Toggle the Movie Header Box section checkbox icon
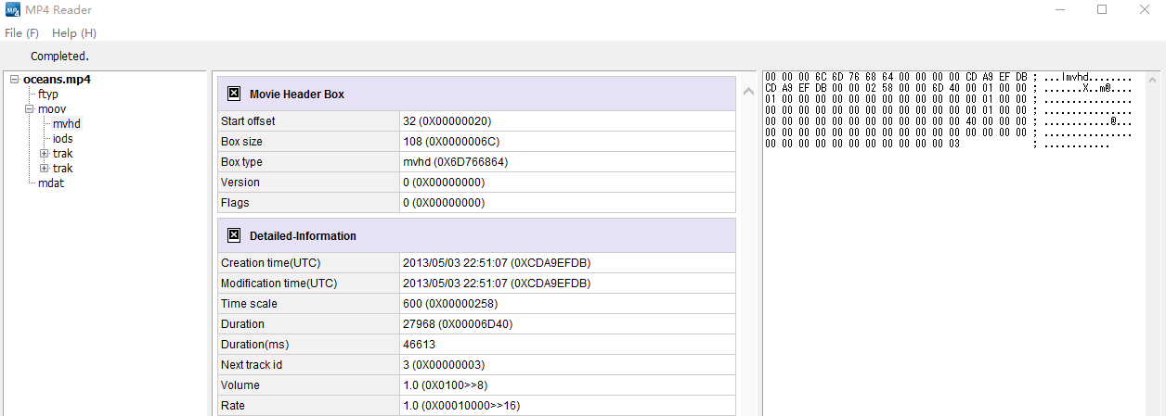The image size is (1166, 416). pos(234,94)
